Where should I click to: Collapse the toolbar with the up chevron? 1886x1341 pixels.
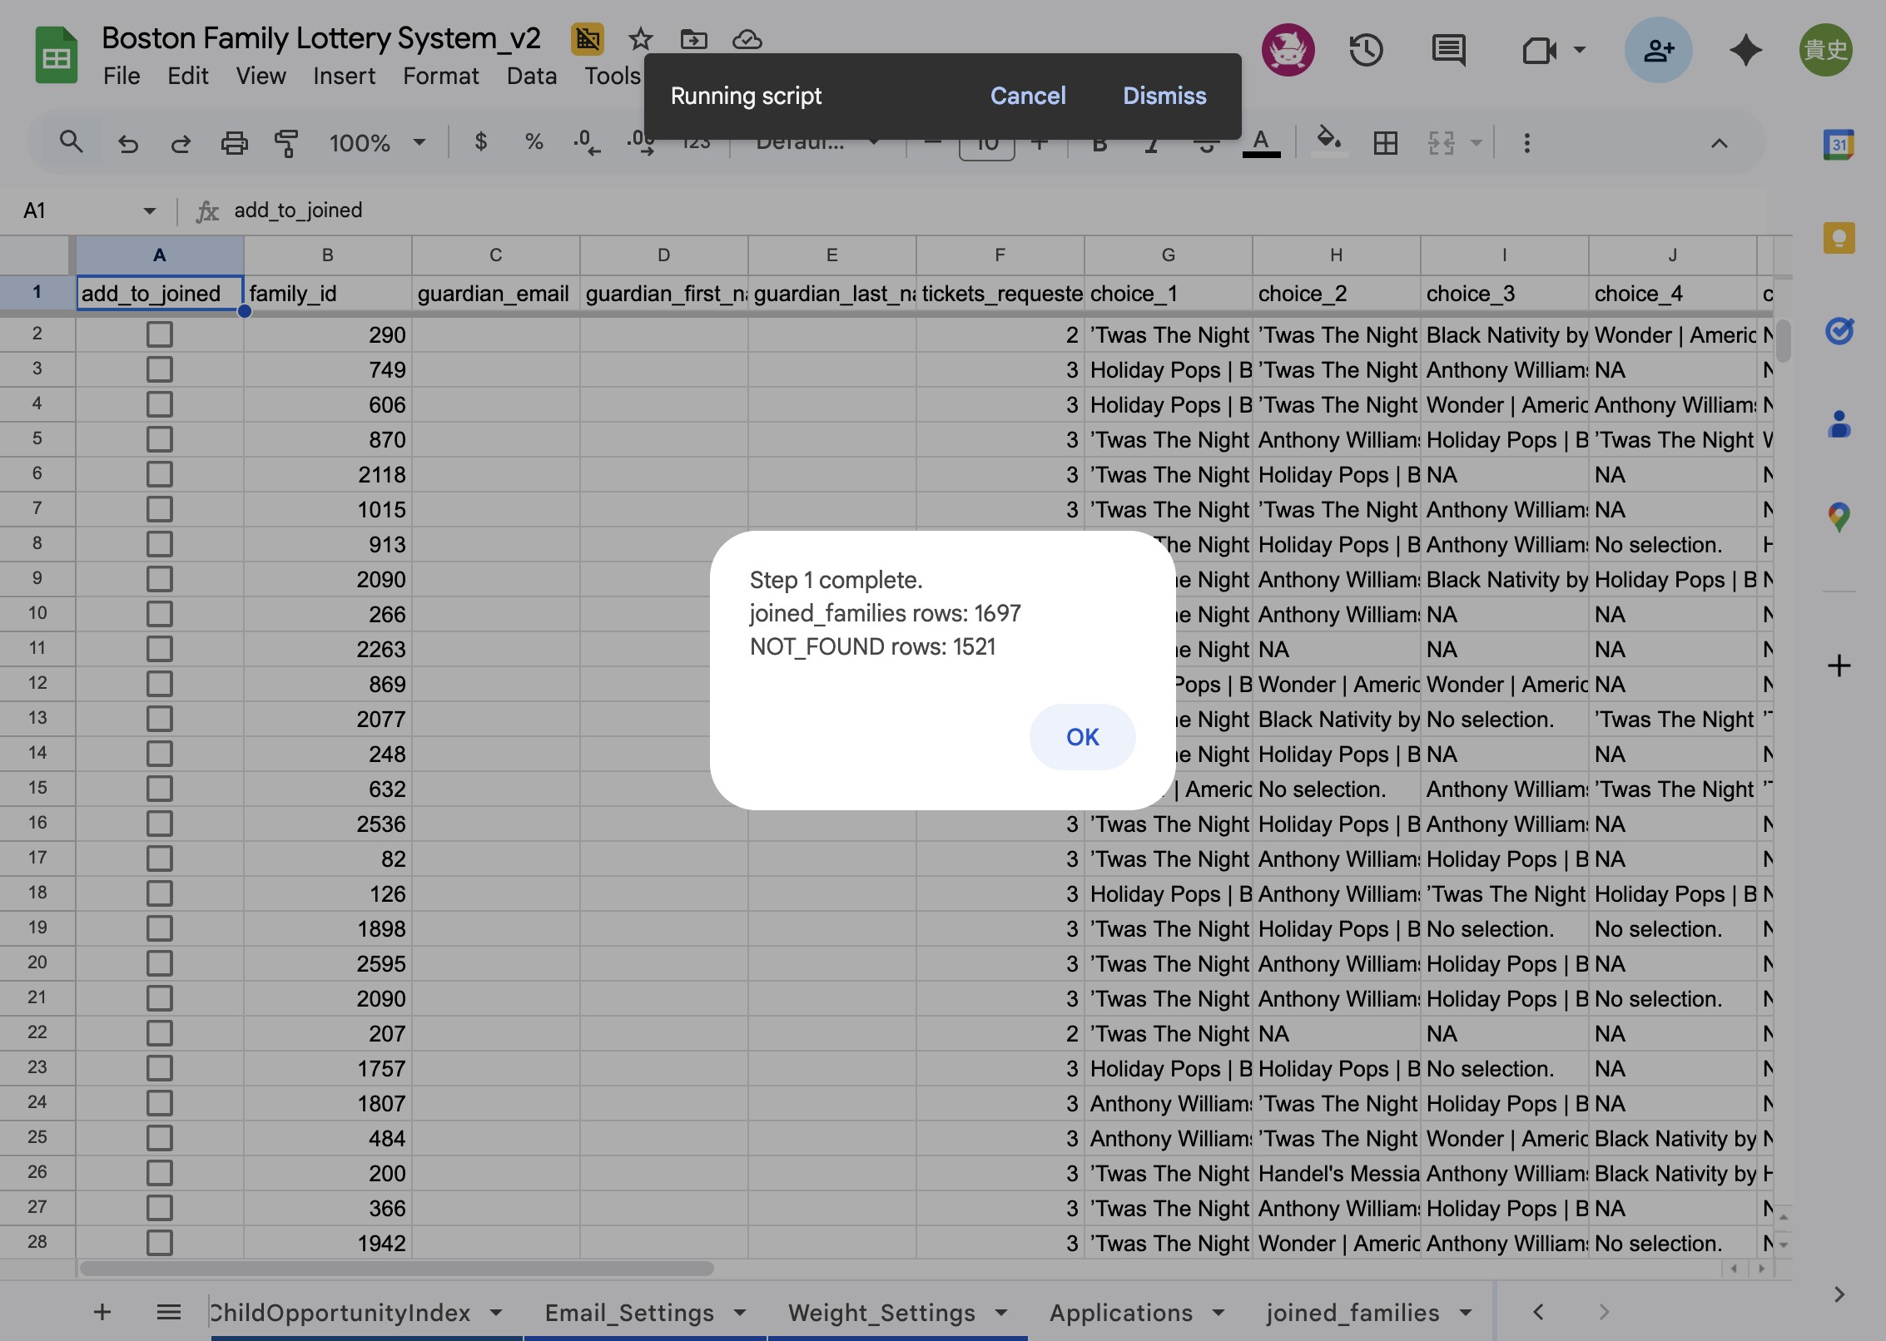click(1719, 143)
